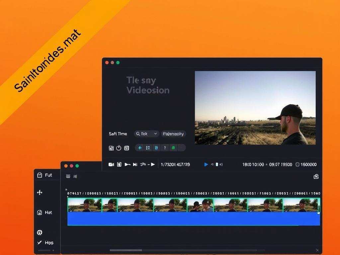Click the square frame icon beside power icon
Image resolution: width=340 pixels, height=255 pixels.
(x=127, y=148)
